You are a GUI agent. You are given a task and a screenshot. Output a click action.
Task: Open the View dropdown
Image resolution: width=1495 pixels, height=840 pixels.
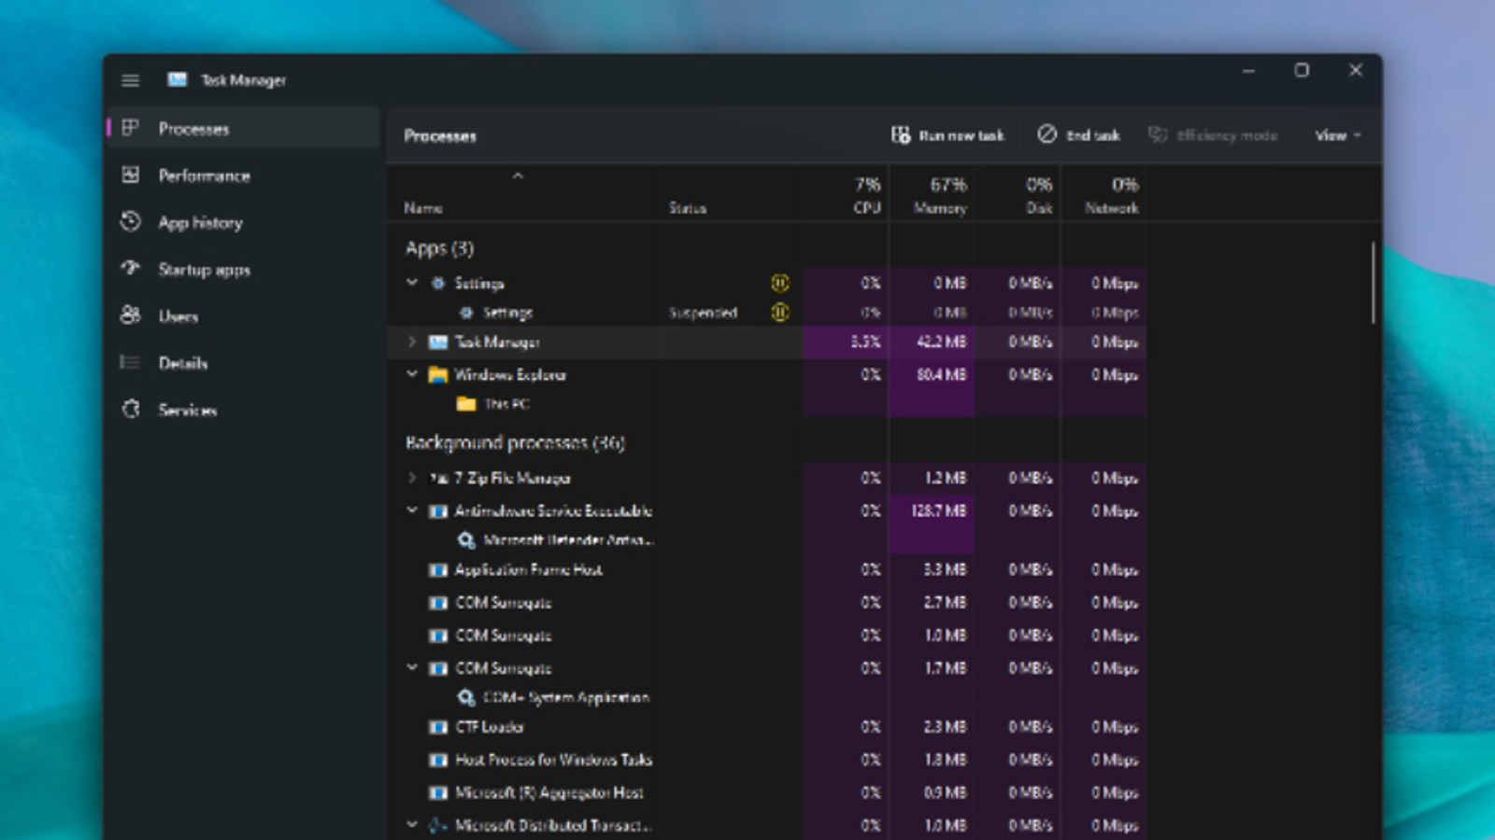(1338, 135)
